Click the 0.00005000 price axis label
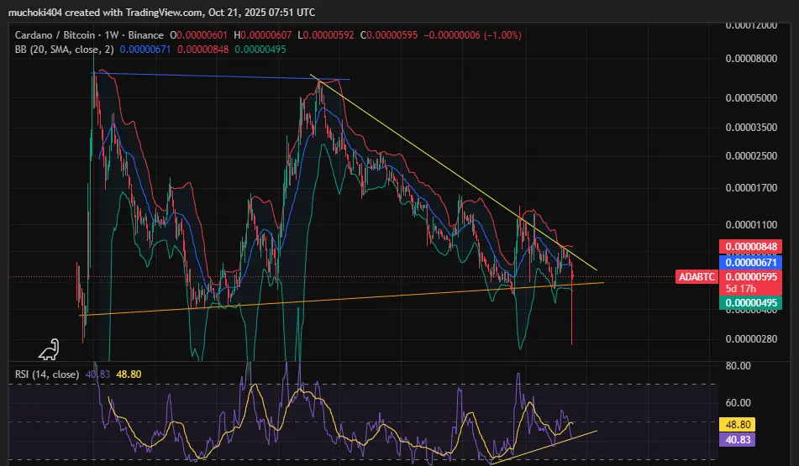This screenshot has height=466, width=799. click(x=751, y=97)
